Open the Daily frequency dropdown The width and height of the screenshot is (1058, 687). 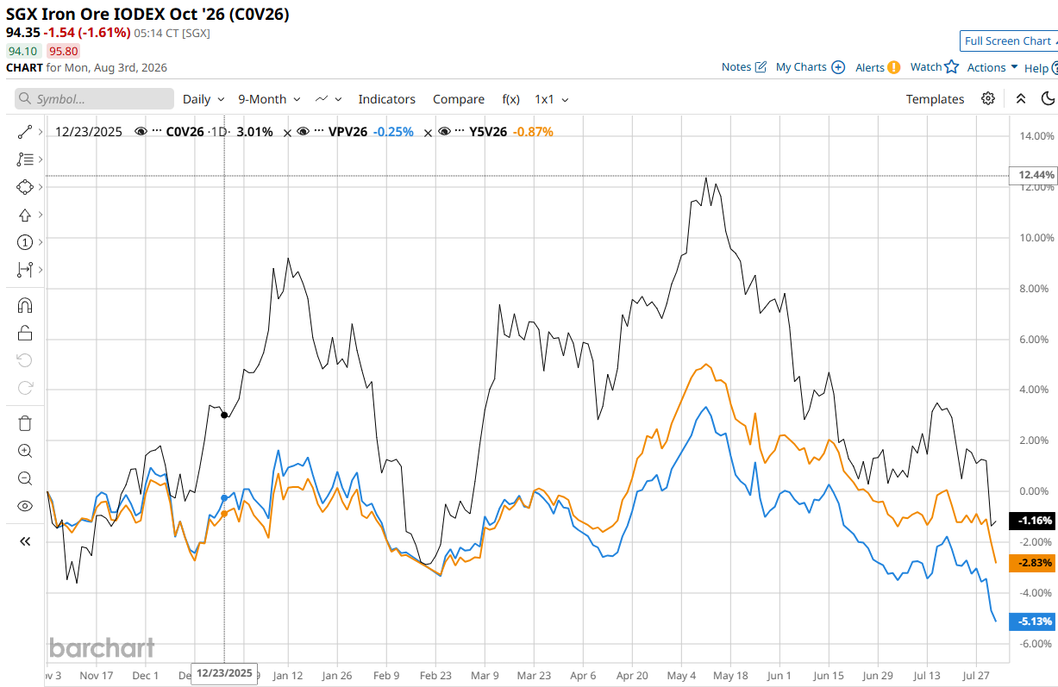click(203, 99)
